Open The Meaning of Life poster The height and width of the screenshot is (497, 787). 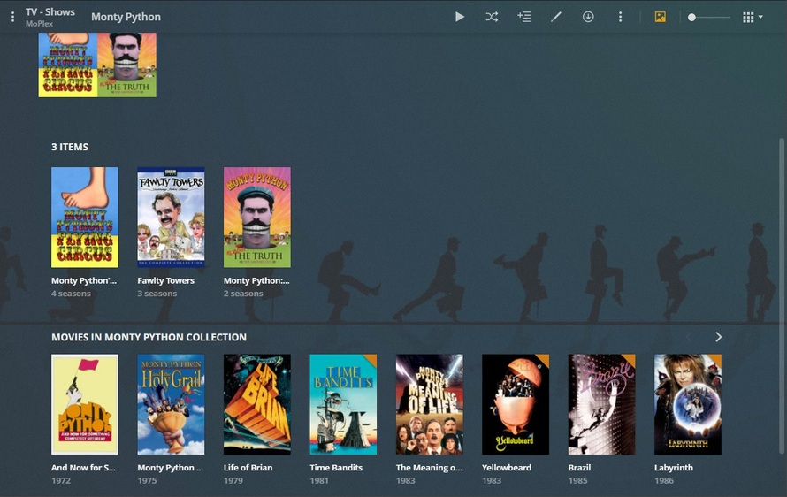point(430,405)
